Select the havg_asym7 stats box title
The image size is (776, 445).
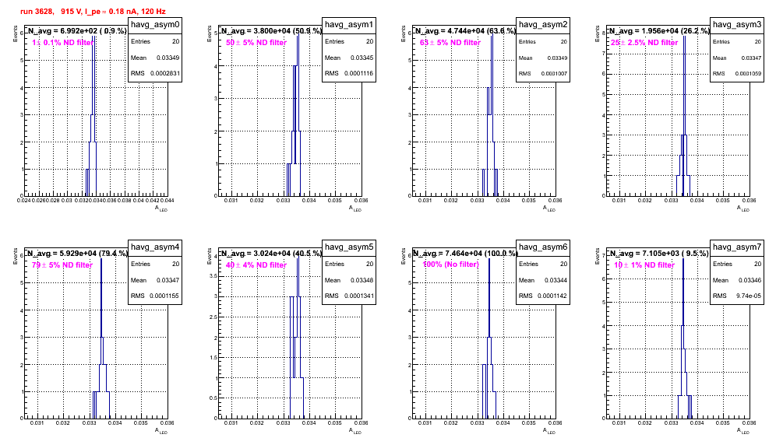[737, 247]
